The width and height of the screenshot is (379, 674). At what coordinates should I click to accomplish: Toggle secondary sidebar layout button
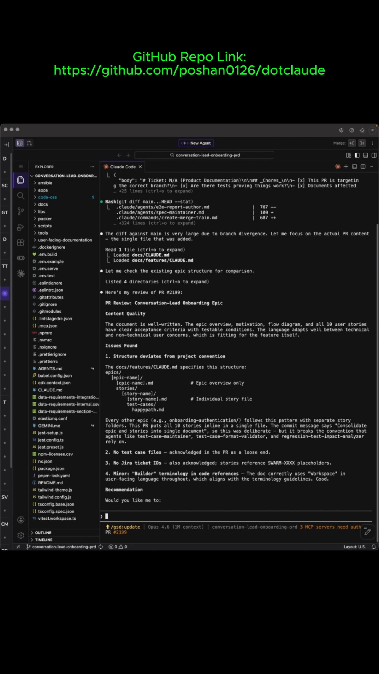click(x=374, y=155)
